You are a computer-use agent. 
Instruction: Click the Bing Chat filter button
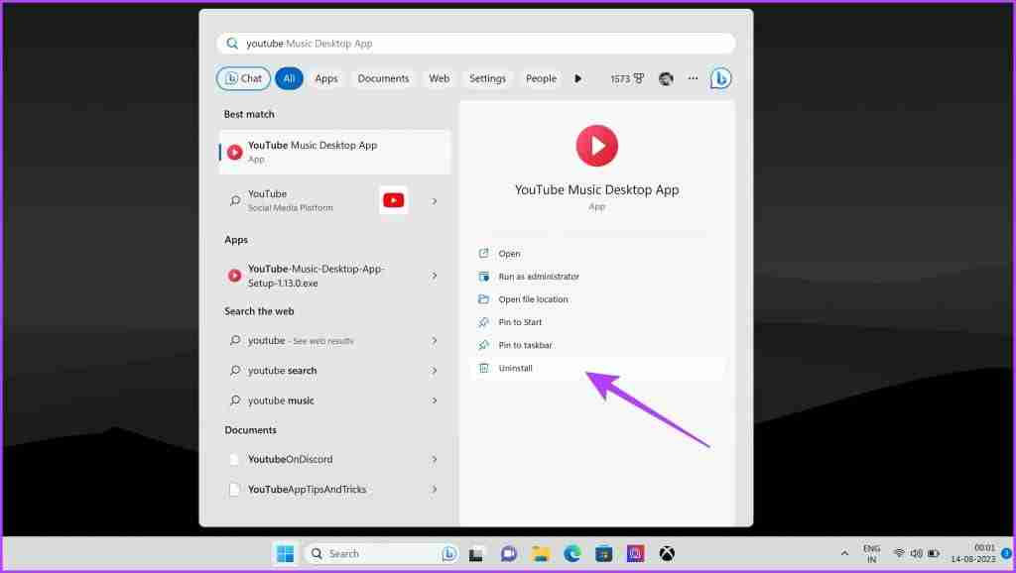click(244, 78)
